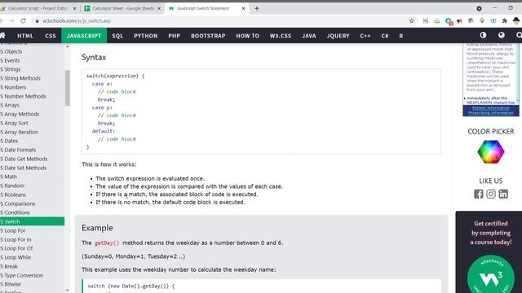Open JS Array Methods in sidebar
The width and height of the screenshot is (522, 293).
[x=20, y=114]
